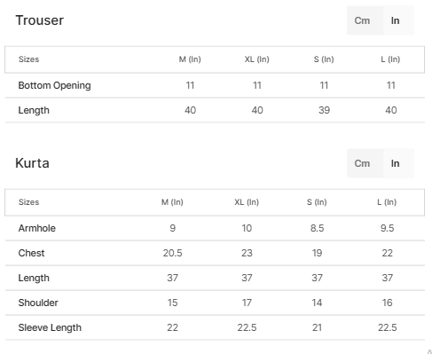The image size is (432, 354).
Task: Click the Chest value 20.5 for M
Action: tap(172, 253)
